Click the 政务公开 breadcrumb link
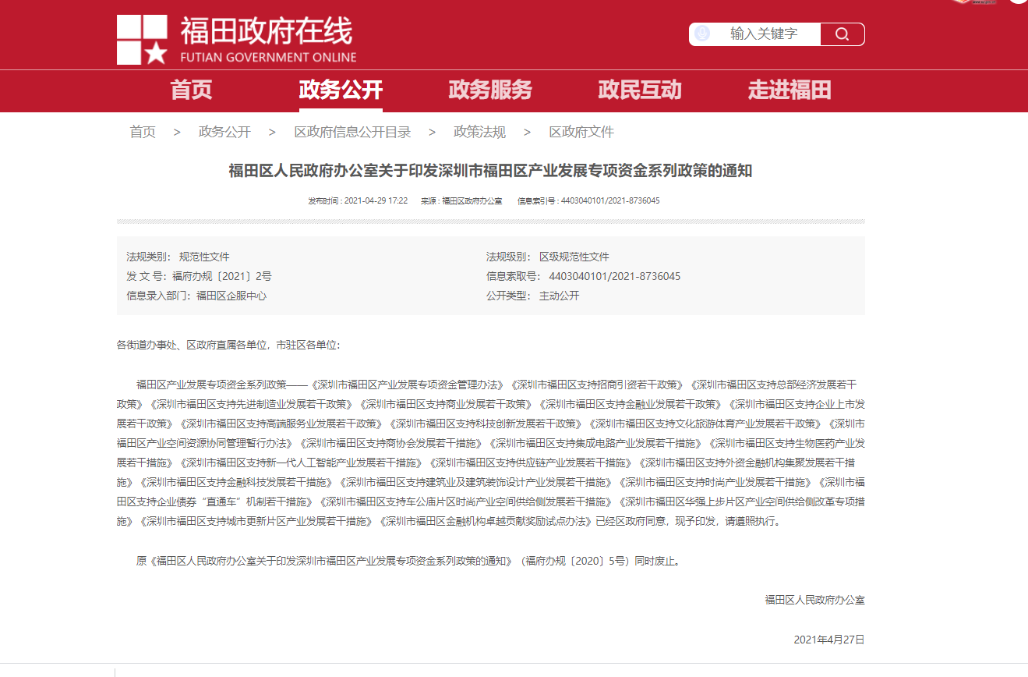 pos(224,133)
